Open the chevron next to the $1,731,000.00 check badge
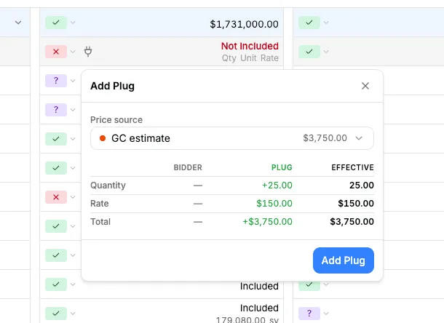The height and width of the screenshot is (323, 444). coord(73,23)
